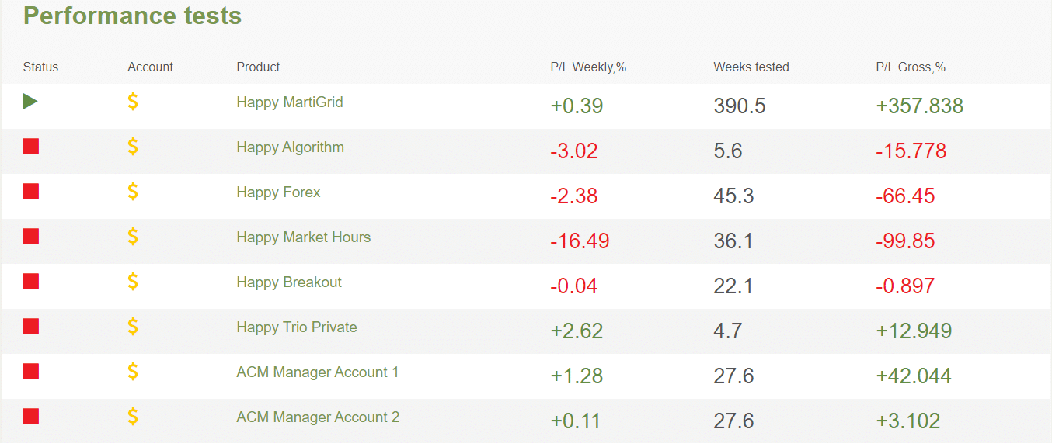The width and height of the screenshot is (1052, 443).
Task: Open the ACM Manager Account 1 link
Action: click(x=318, y=372)
